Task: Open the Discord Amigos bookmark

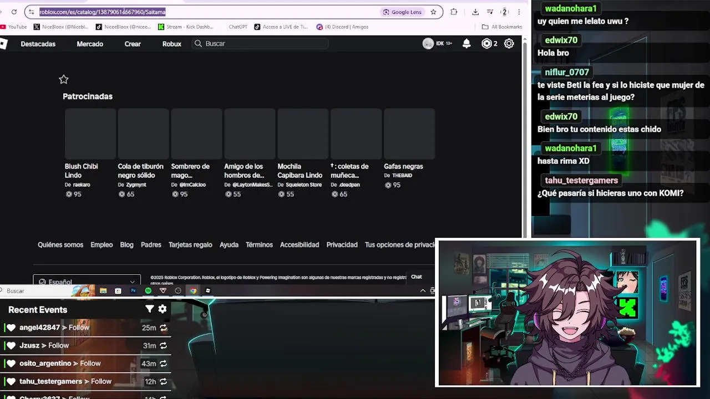Action: (x=342, y=27)
